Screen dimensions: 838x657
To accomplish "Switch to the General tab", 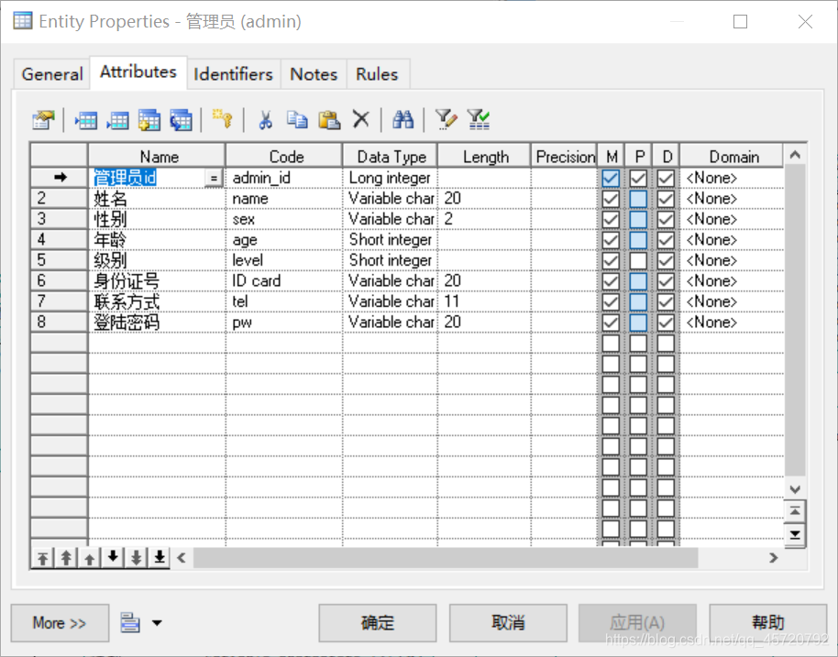I will (52, 74).
